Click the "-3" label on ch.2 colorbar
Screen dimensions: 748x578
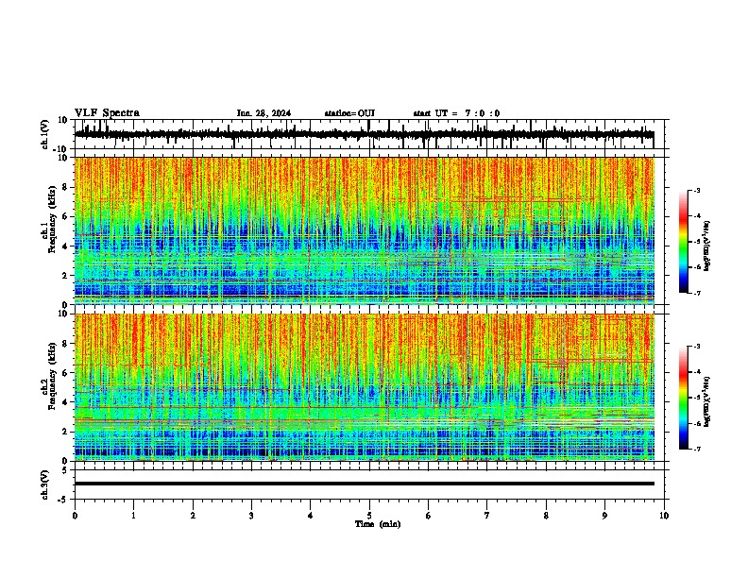(x=696, y=347)
